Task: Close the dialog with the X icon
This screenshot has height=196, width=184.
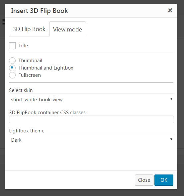Action: click(x=170, y=10)
